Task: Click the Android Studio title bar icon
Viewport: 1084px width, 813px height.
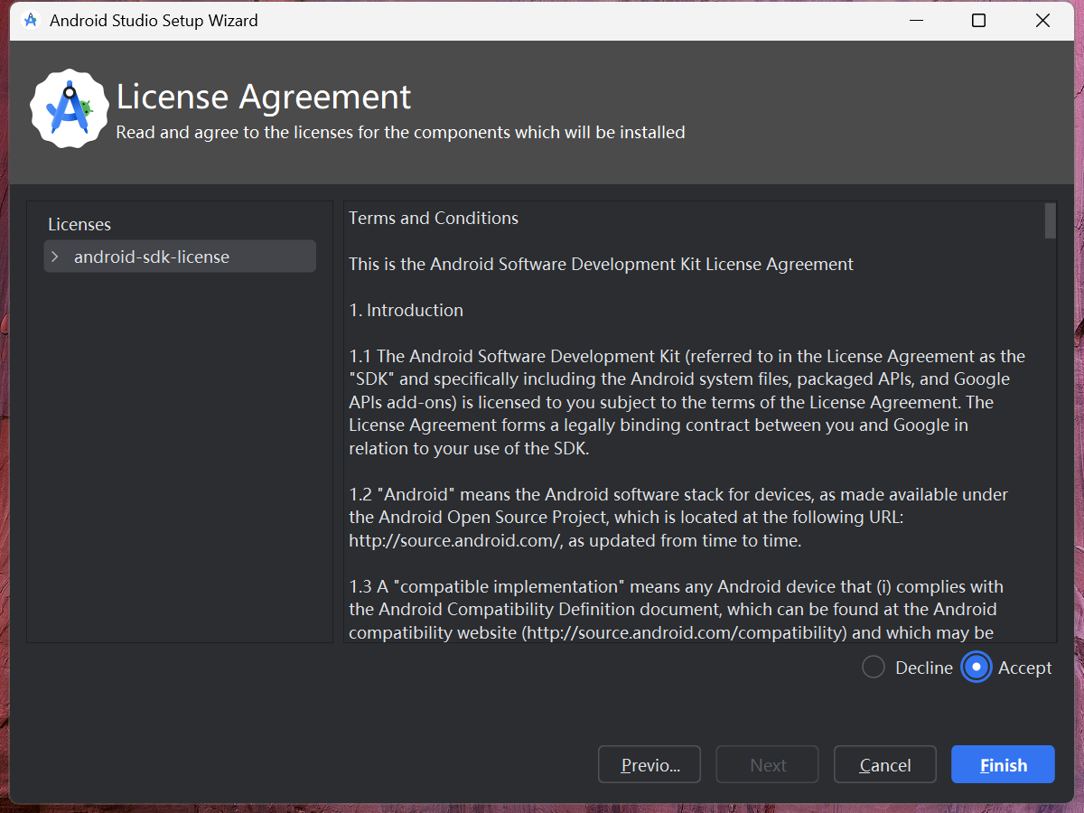Action: tap(30, 20)
